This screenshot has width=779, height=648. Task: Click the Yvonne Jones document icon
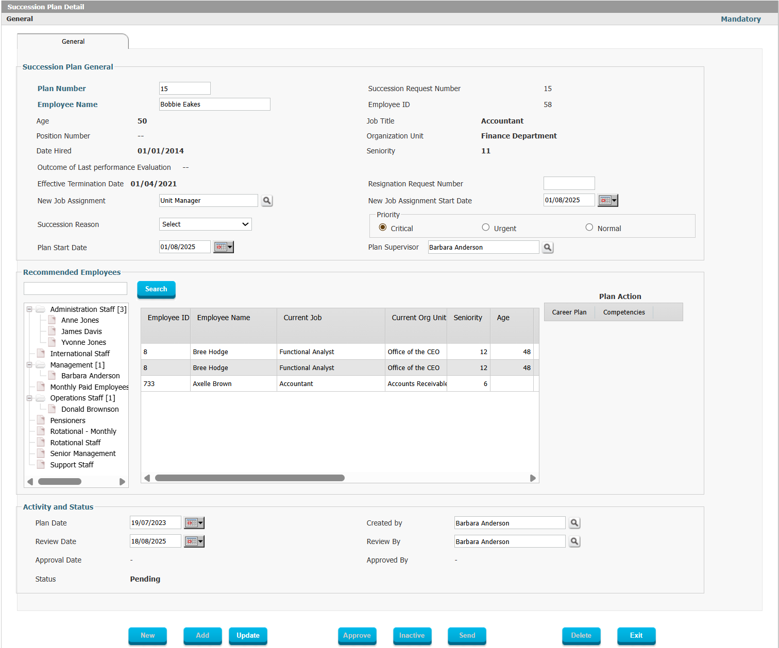[x=52, y=342]
